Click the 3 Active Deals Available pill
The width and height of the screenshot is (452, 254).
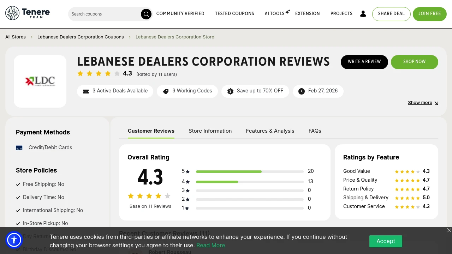pyautogui.click(x=115, y=91)
